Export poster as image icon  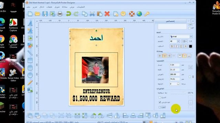53,14
